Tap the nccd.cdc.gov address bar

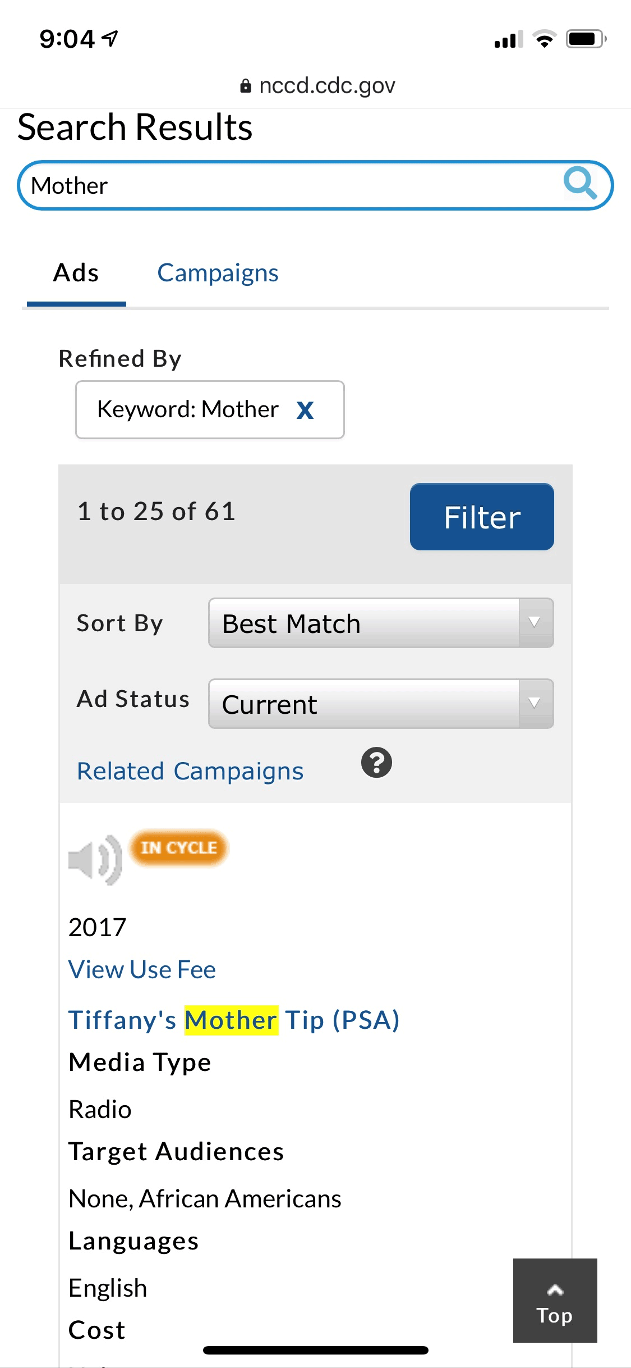click(326, 86)
